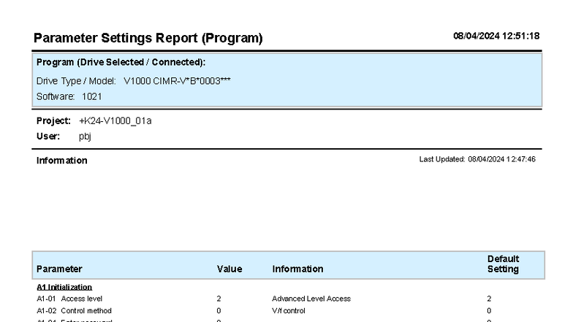Click 'Advanced Level Access' information text
Image resolution: width=573 pixels, height=322 pixels.
click(x=311, y=299)
